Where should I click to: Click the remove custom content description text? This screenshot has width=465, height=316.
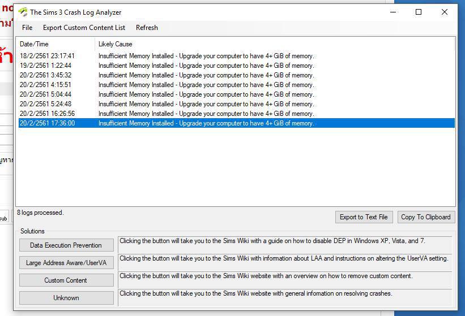pos(266,276)
